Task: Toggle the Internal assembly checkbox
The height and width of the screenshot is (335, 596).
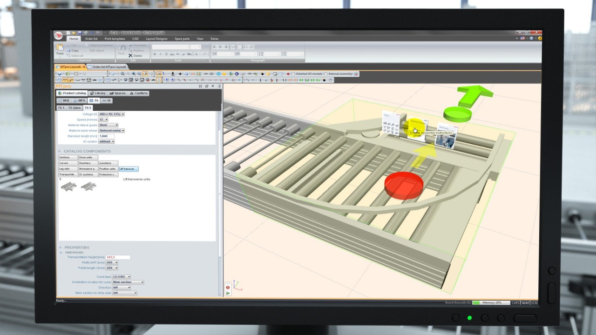Action: tap(325, 74)
